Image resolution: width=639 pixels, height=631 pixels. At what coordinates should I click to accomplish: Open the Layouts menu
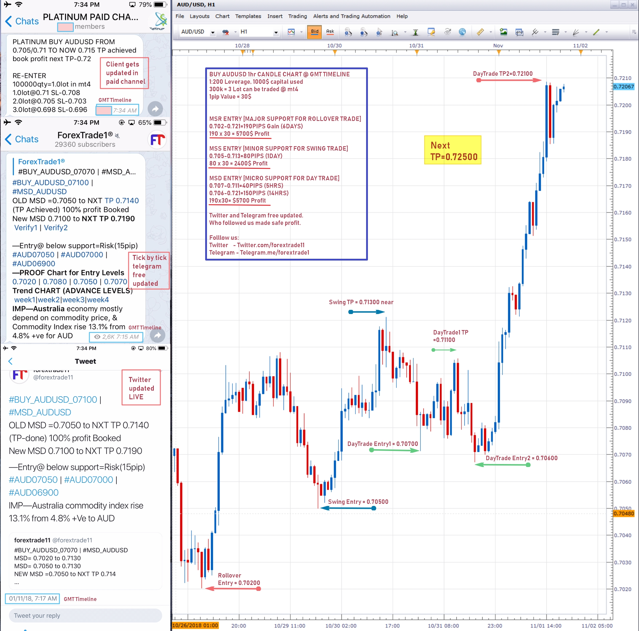click(x=200, y=16)
